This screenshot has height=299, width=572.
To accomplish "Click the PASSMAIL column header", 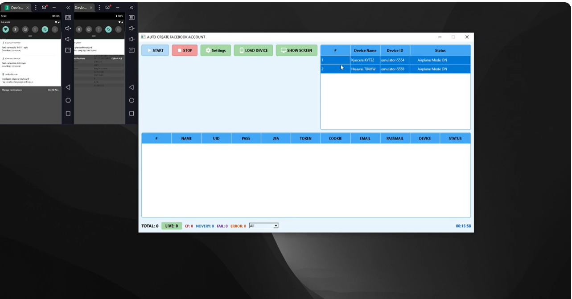I will click(x=395, y=139).
